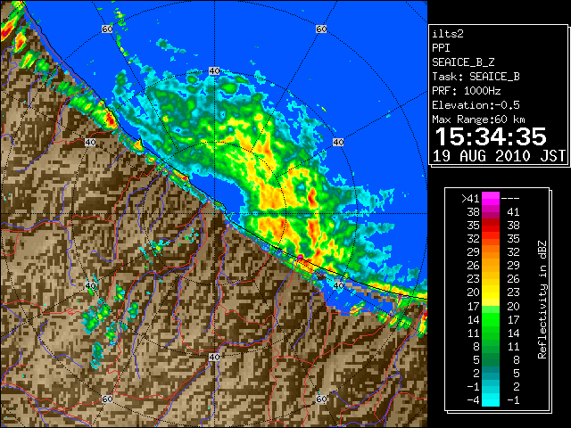Click the 60 range label in the northeast
This screenshot has width=571, height=428.
pos(321,29)
